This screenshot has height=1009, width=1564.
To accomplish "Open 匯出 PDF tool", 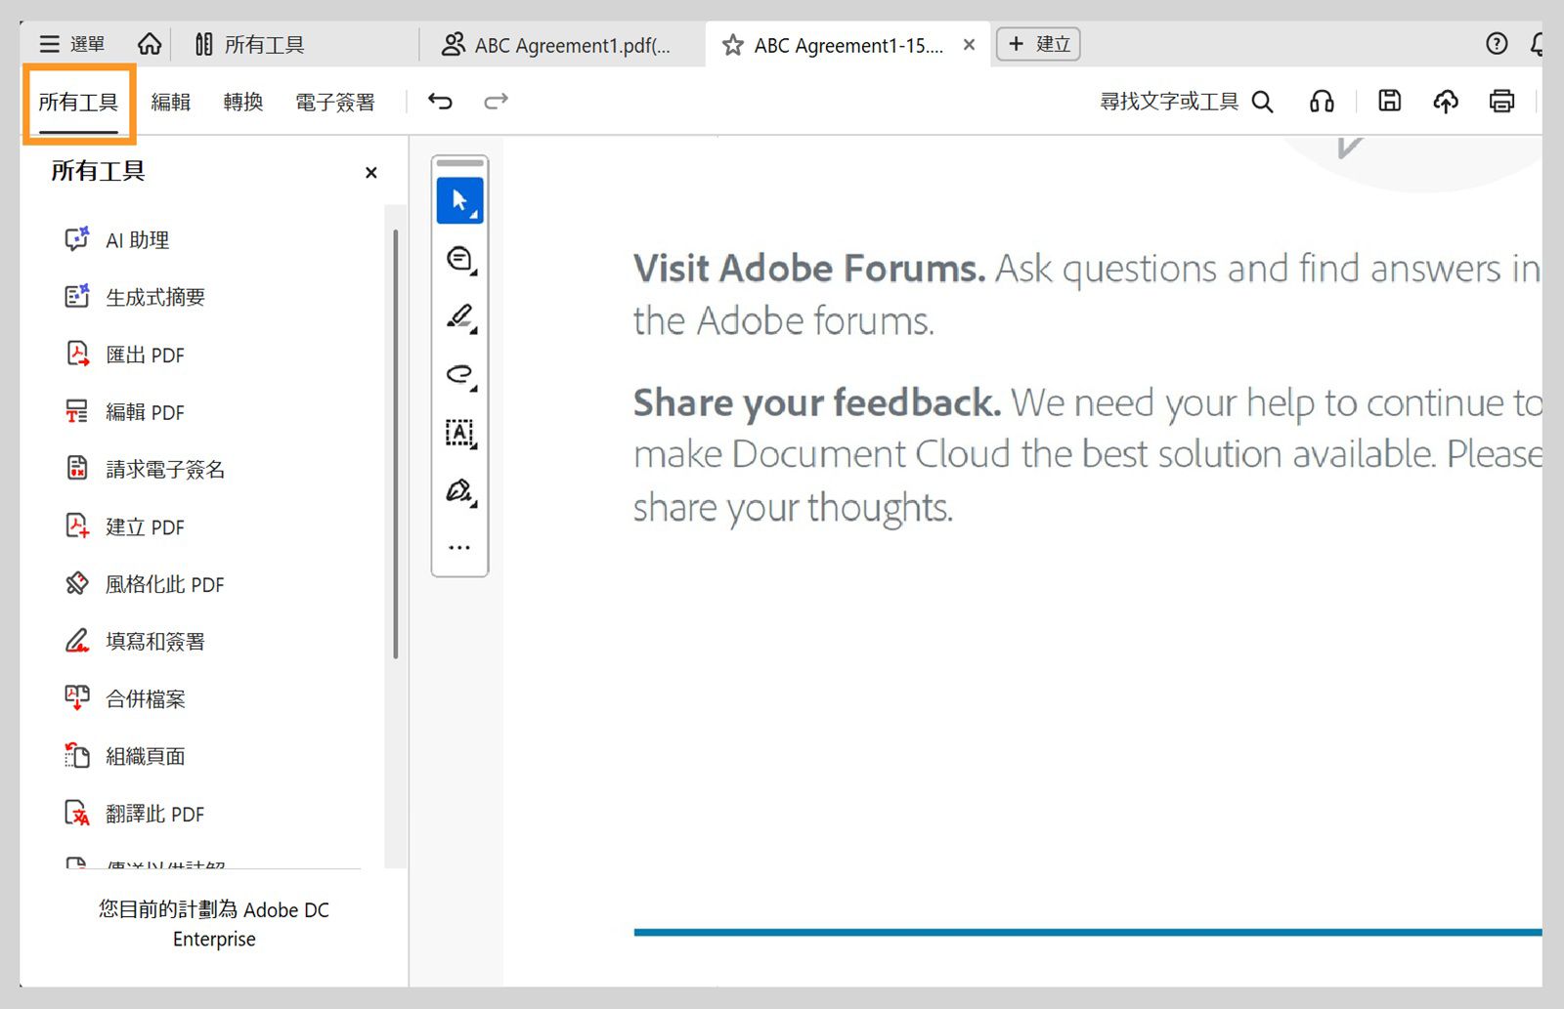I will [x=145, y=355].
